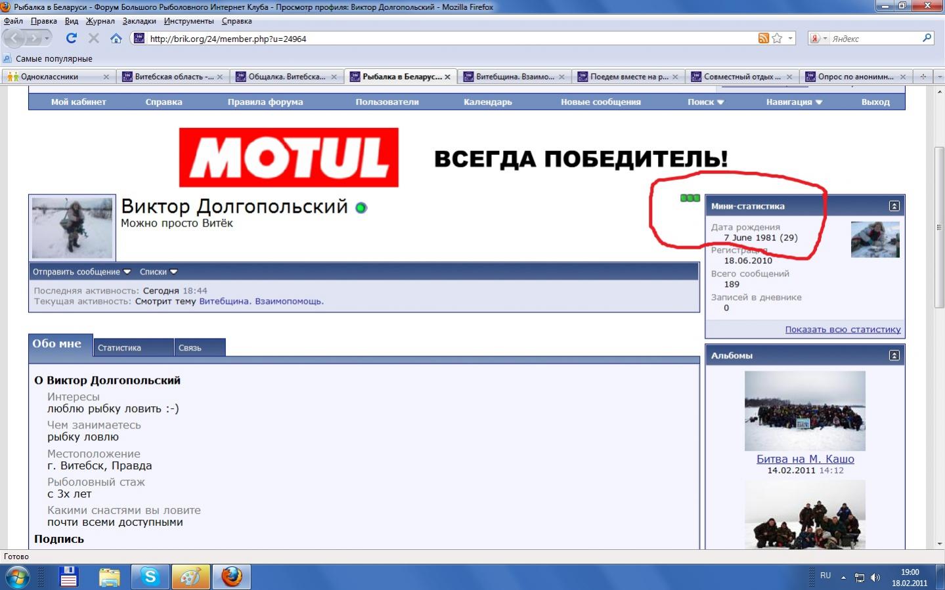945x590 pixels.
Task: Open Skype from the taskbar
Action: pyautogui.click(x=150, y=577)
